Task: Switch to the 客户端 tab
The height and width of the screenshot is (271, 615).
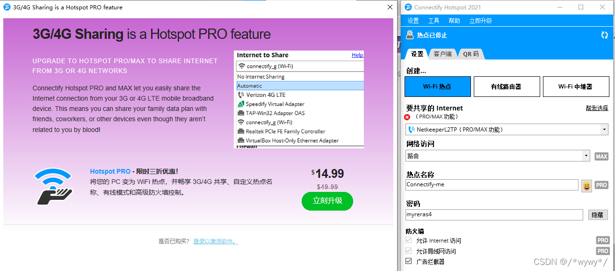Action: pyautogui.click(x=443, y=54)
